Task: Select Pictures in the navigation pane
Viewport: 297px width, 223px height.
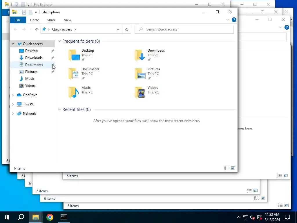Action: (x=31, y=72)
